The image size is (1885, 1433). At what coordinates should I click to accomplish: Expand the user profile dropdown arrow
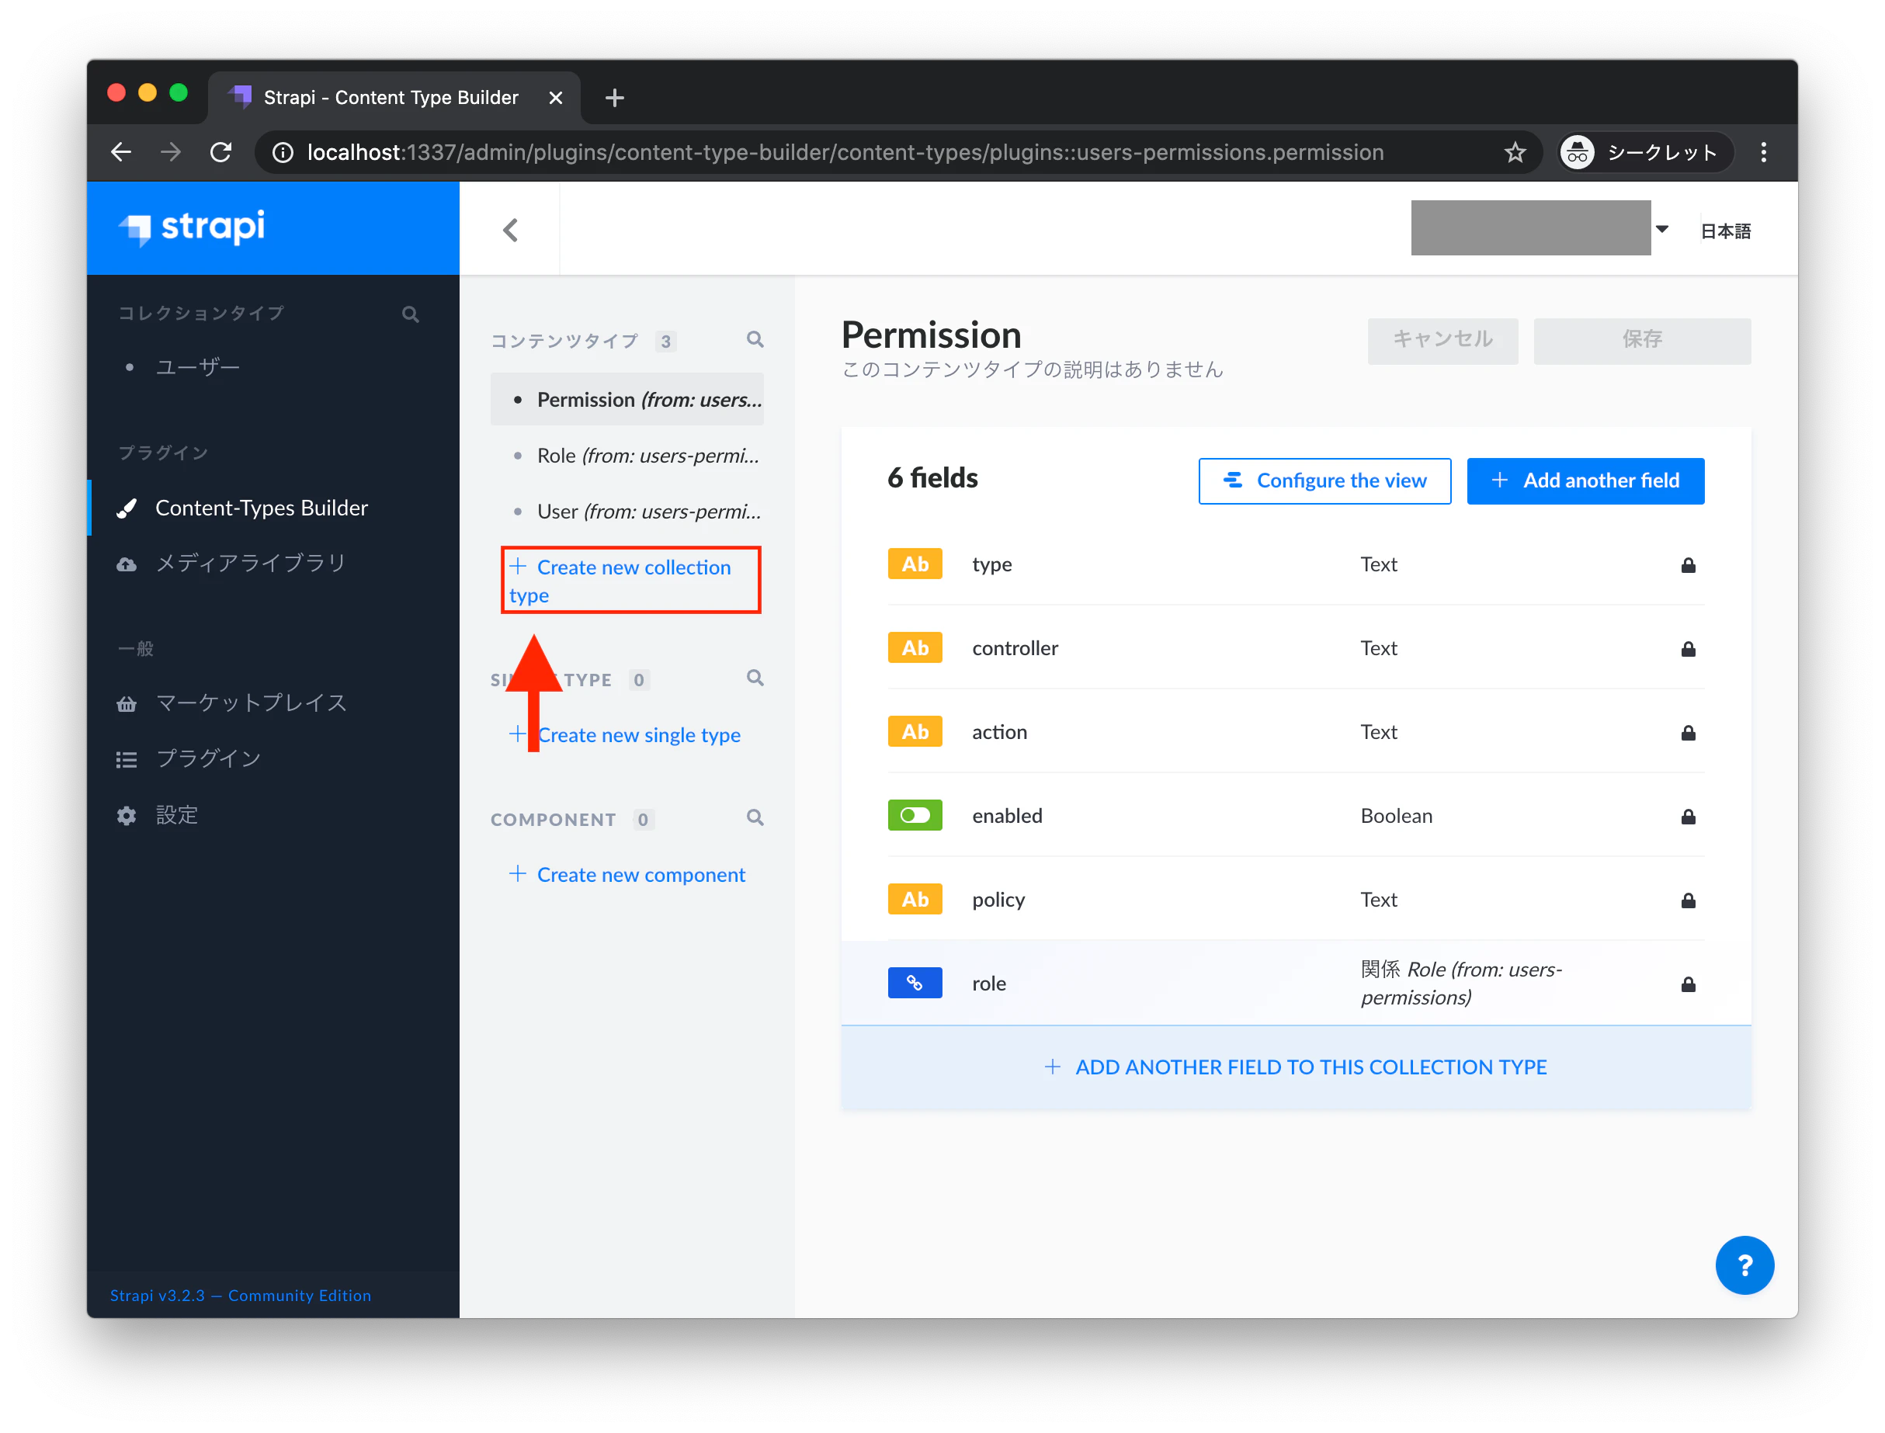(x=1661, y=228)
